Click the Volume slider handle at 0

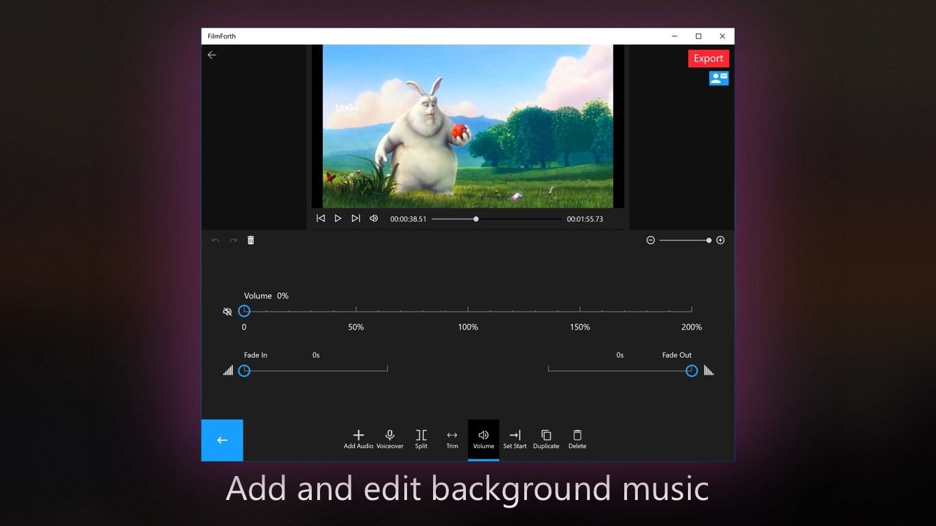pyautogui.click(x=244, y=311)
